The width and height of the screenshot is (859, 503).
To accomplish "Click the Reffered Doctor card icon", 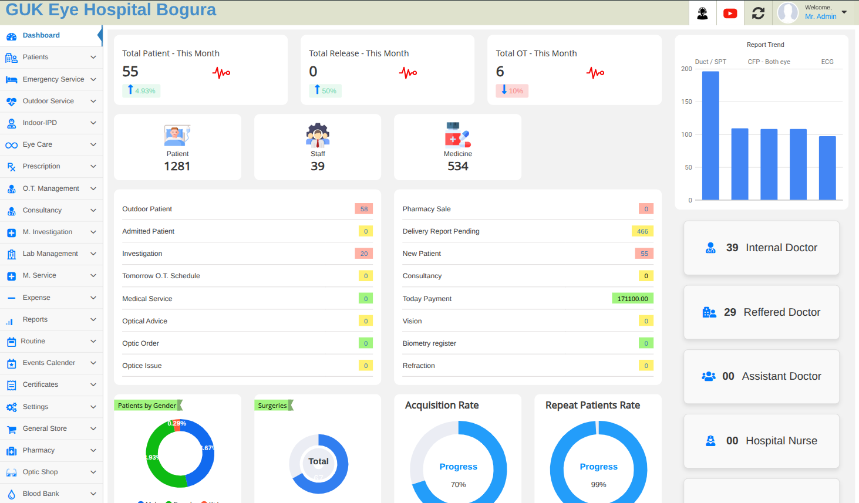I will [x=709, y=312].
